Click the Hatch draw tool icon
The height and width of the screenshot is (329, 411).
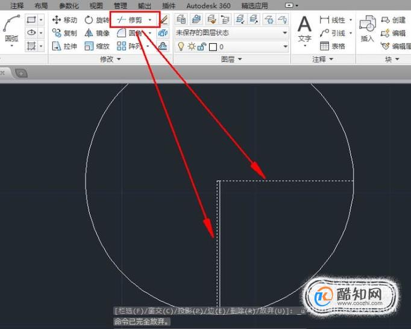(31, 46)
